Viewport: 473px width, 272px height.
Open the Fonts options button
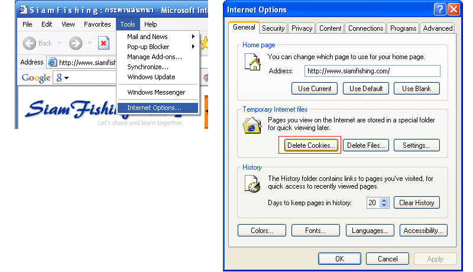316,231
